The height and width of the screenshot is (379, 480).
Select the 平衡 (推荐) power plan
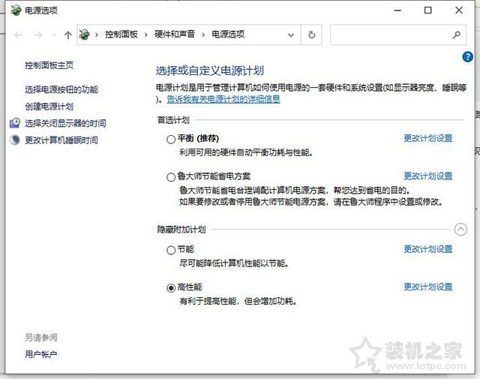171,140
